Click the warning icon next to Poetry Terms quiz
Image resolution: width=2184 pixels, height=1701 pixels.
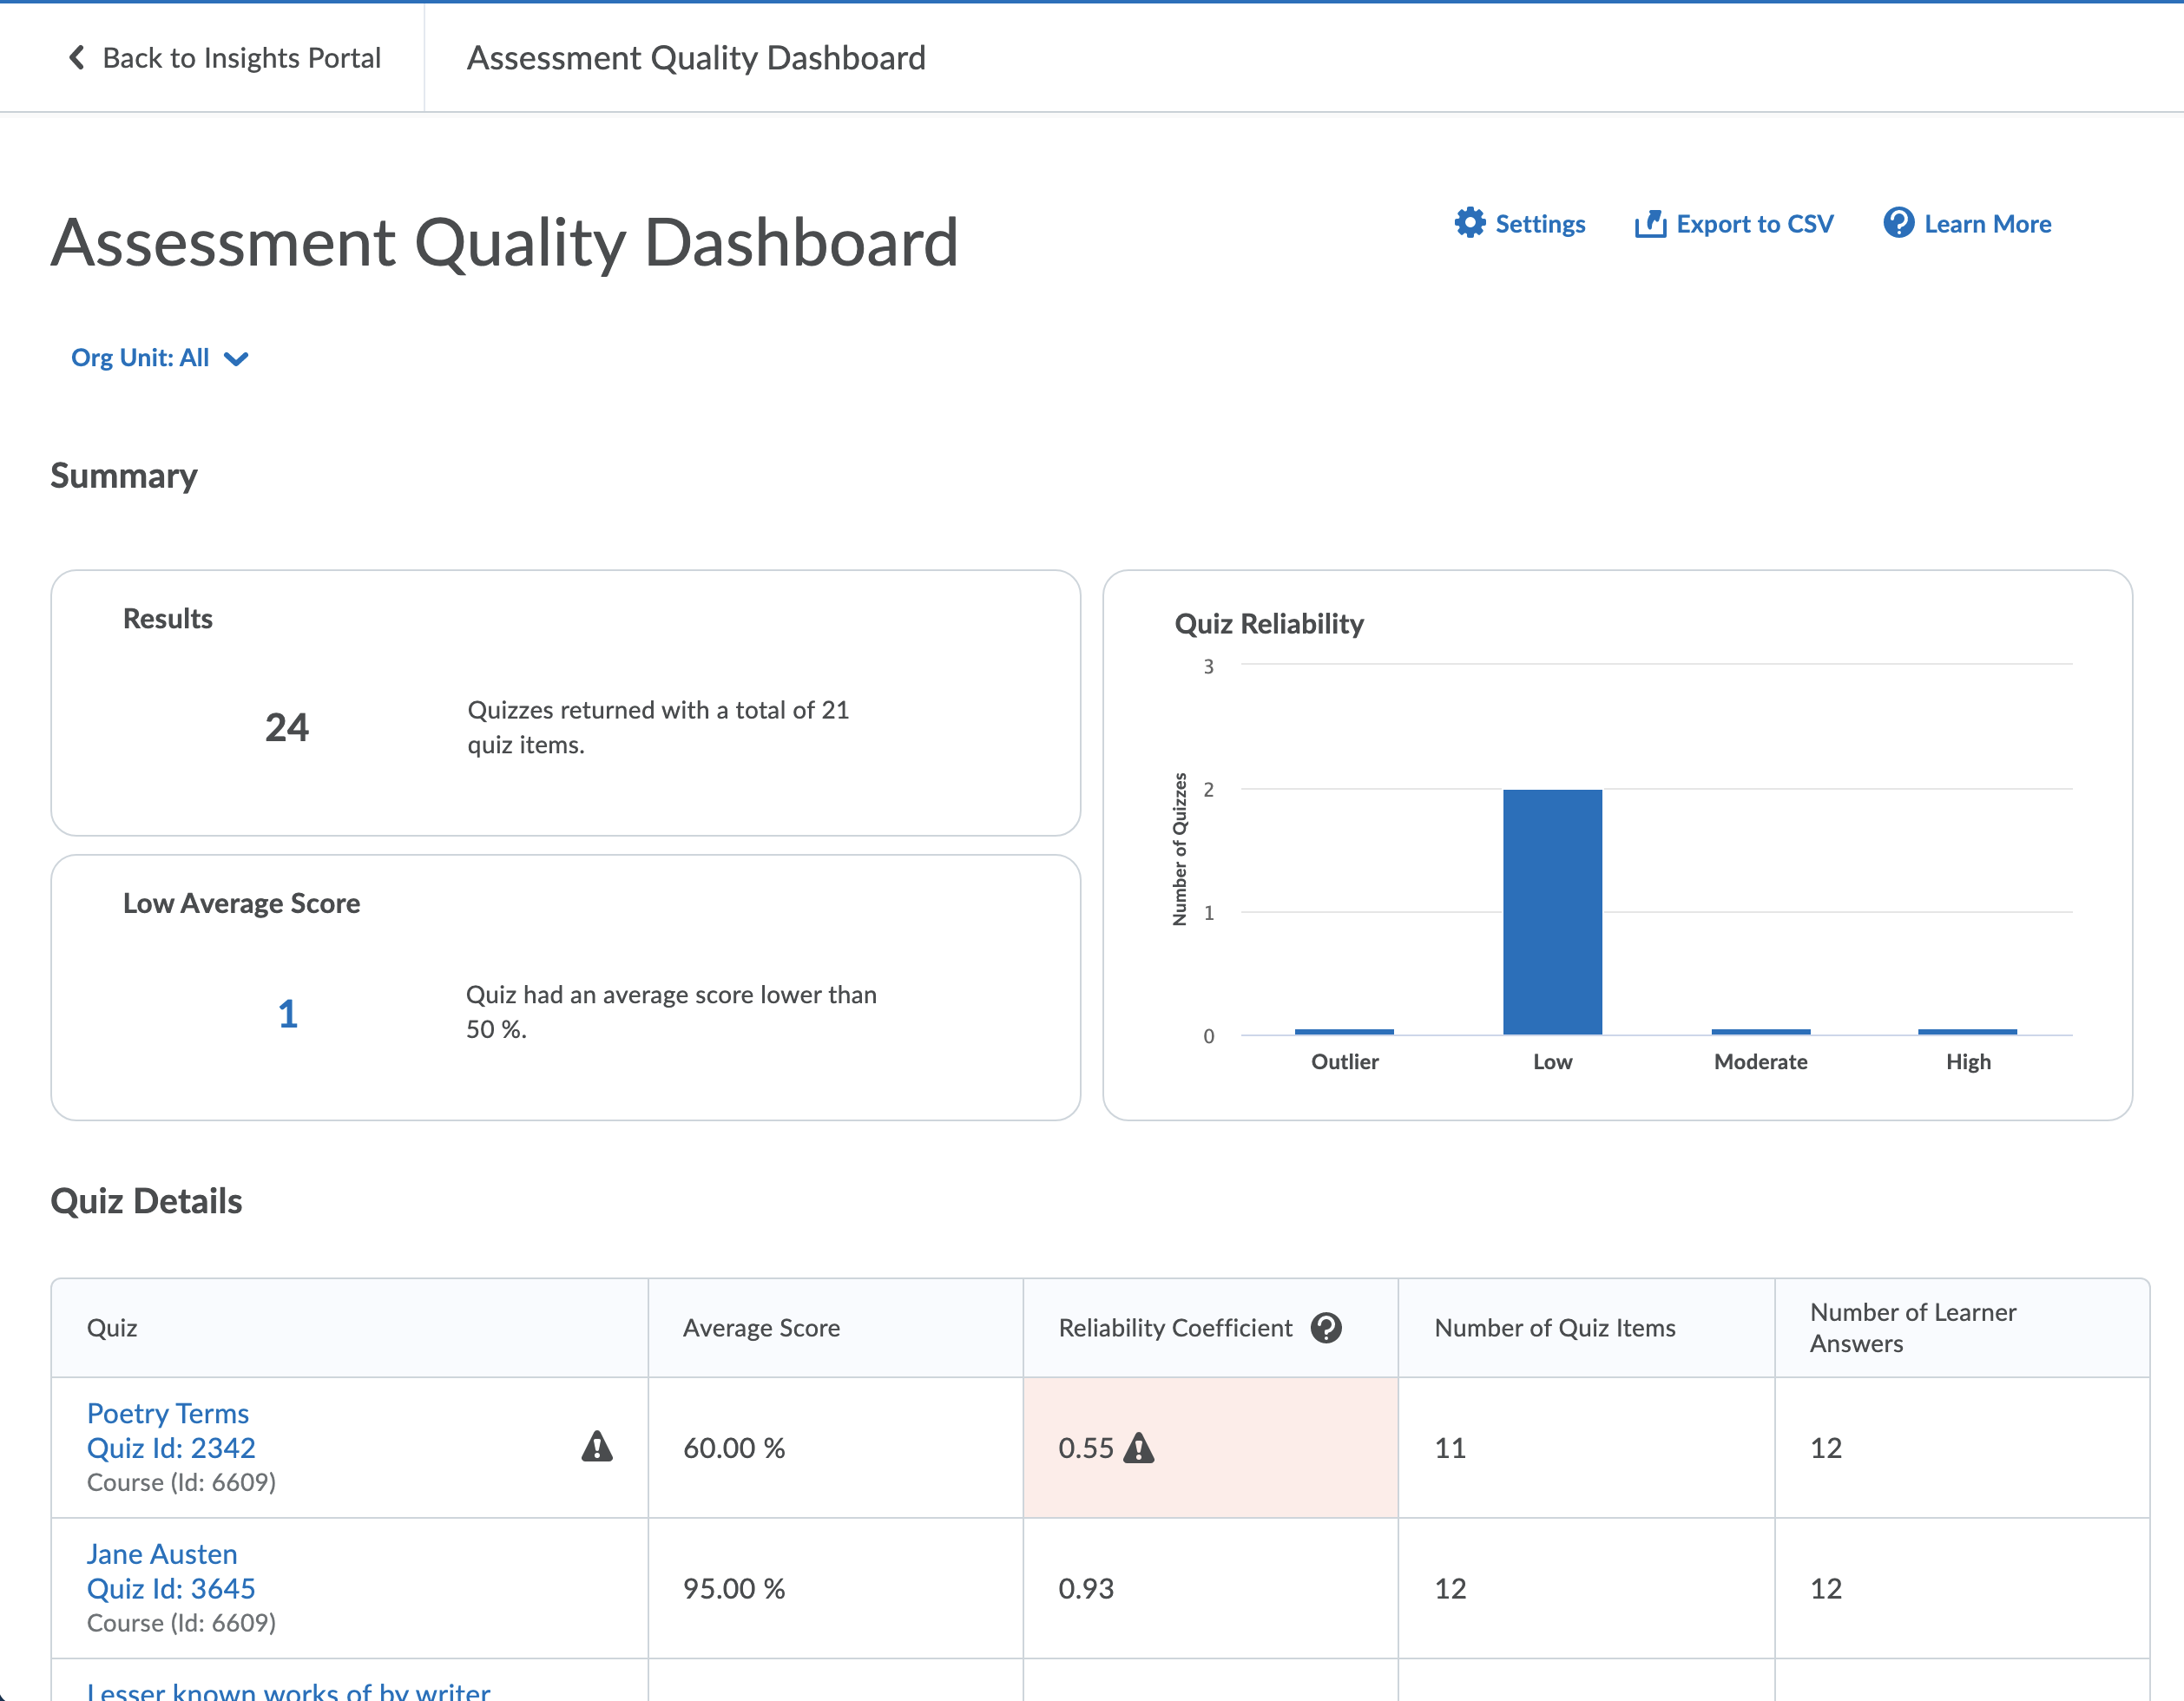(x=597, y=1447)
